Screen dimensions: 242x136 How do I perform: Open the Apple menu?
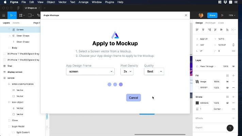click(x=5, y=2)
